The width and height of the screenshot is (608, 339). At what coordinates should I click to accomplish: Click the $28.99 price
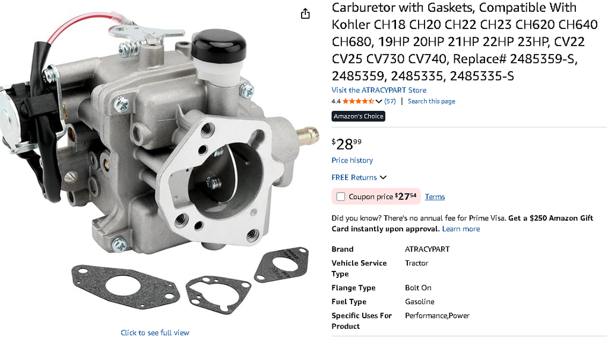point(346,143)
